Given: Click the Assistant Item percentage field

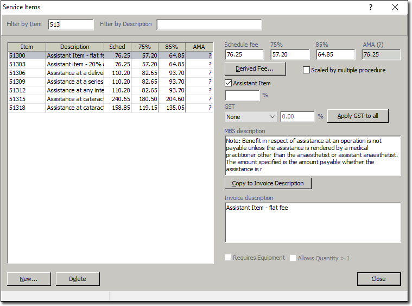Looking at the screenshot, I should point(242,95).
